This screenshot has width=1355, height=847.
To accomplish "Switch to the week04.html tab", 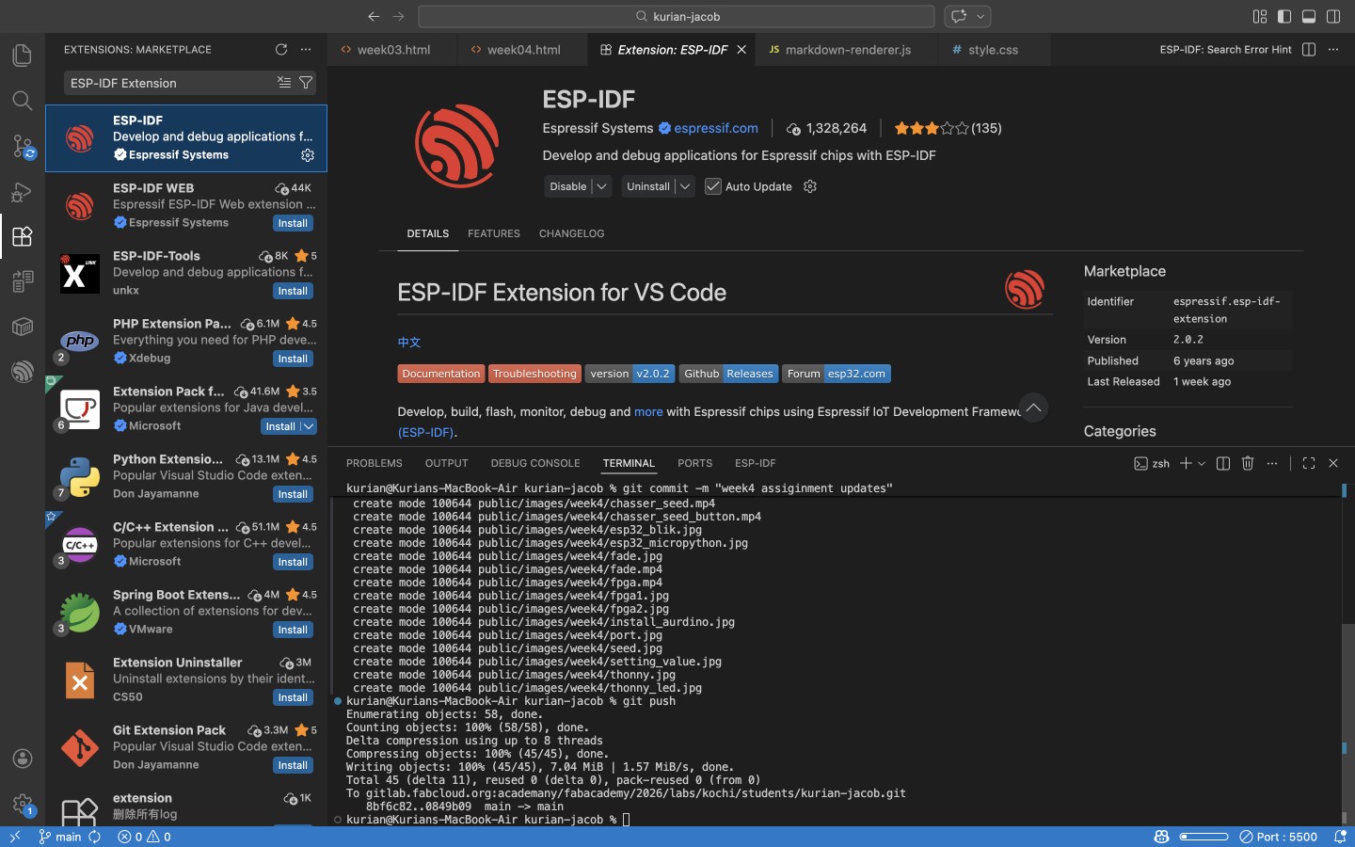I will (522, 50).
